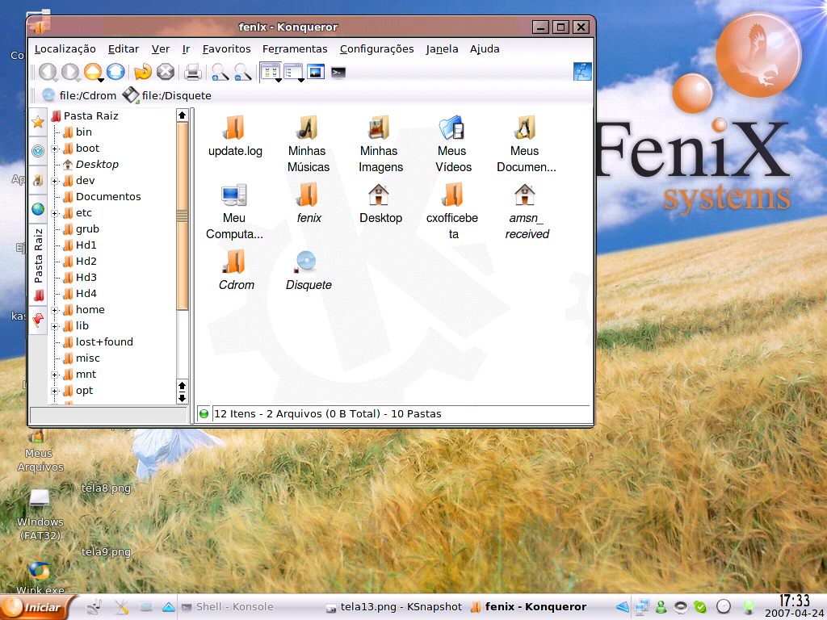Screen dimensions: 827x620
Task: Click the taskbar clock showing 17:33
Action: point(795,601)
